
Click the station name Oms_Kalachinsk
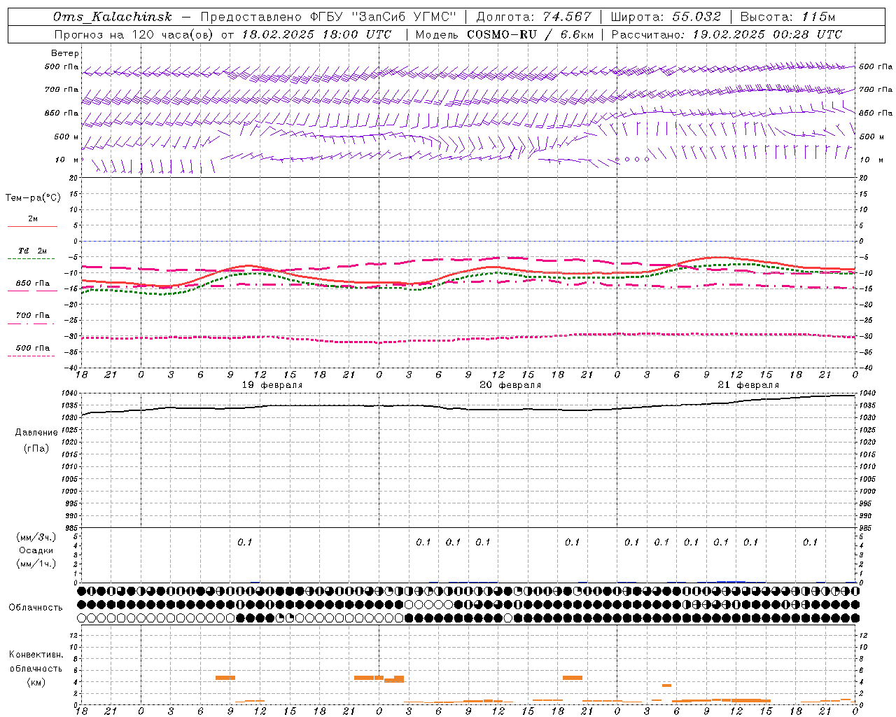[x=112, y=17]
